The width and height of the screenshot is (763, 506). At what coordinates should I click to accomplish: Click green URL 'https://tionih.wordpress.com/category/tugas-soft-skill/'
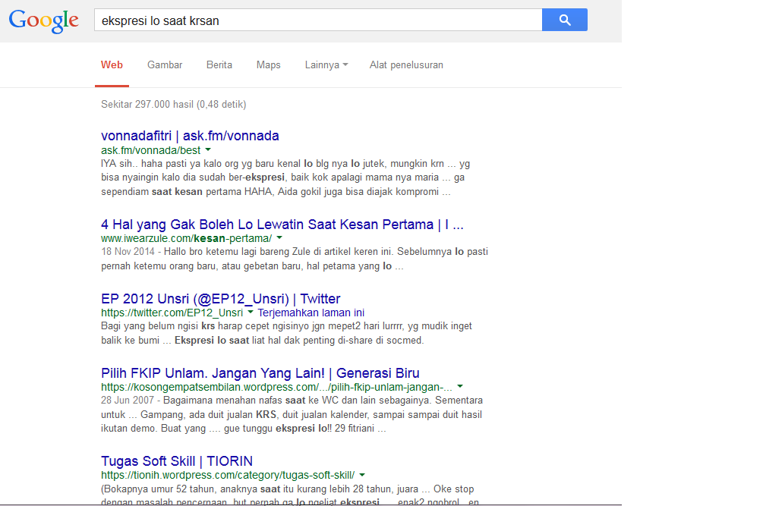coord(228,475)
